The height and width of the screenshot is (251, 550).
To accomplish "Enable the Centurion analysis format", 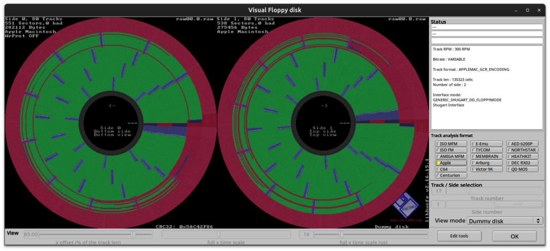I will pos(451,175).
